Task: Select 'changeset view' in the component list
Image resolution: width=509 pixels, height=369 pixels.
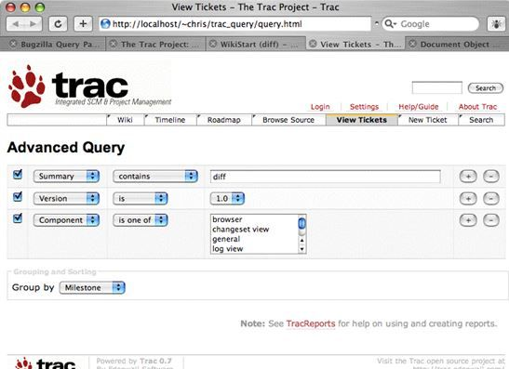Action: [254, 230]
